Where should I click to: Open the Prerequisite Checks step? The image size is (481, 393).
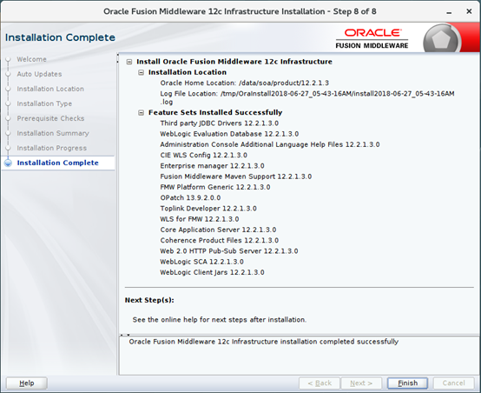click(50, 118)
